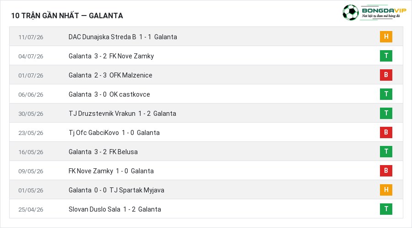412x228 pixels.
Task: Select the Galanta 3-0 OK castkovce result
Action: click(109, 94)
